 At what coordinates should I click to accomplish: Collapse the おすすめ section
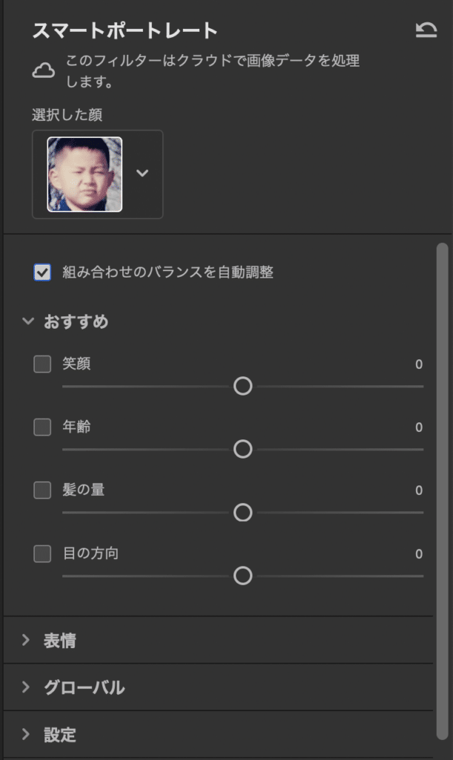coord(28,321)
